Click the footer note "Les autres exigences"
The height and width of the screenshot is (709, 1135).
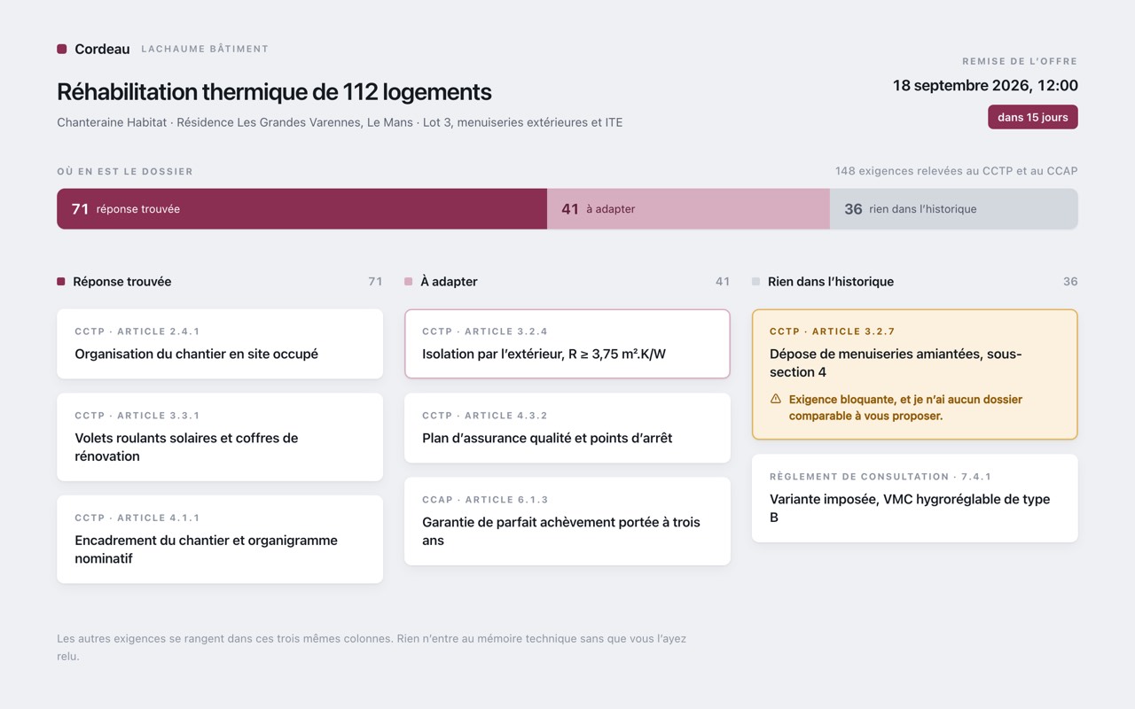pos(372,647)
